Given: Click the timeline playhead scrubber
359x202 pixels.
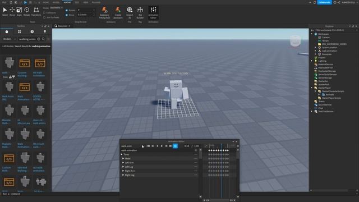Looking at the screenshot, I should click(x=222, y=146).
